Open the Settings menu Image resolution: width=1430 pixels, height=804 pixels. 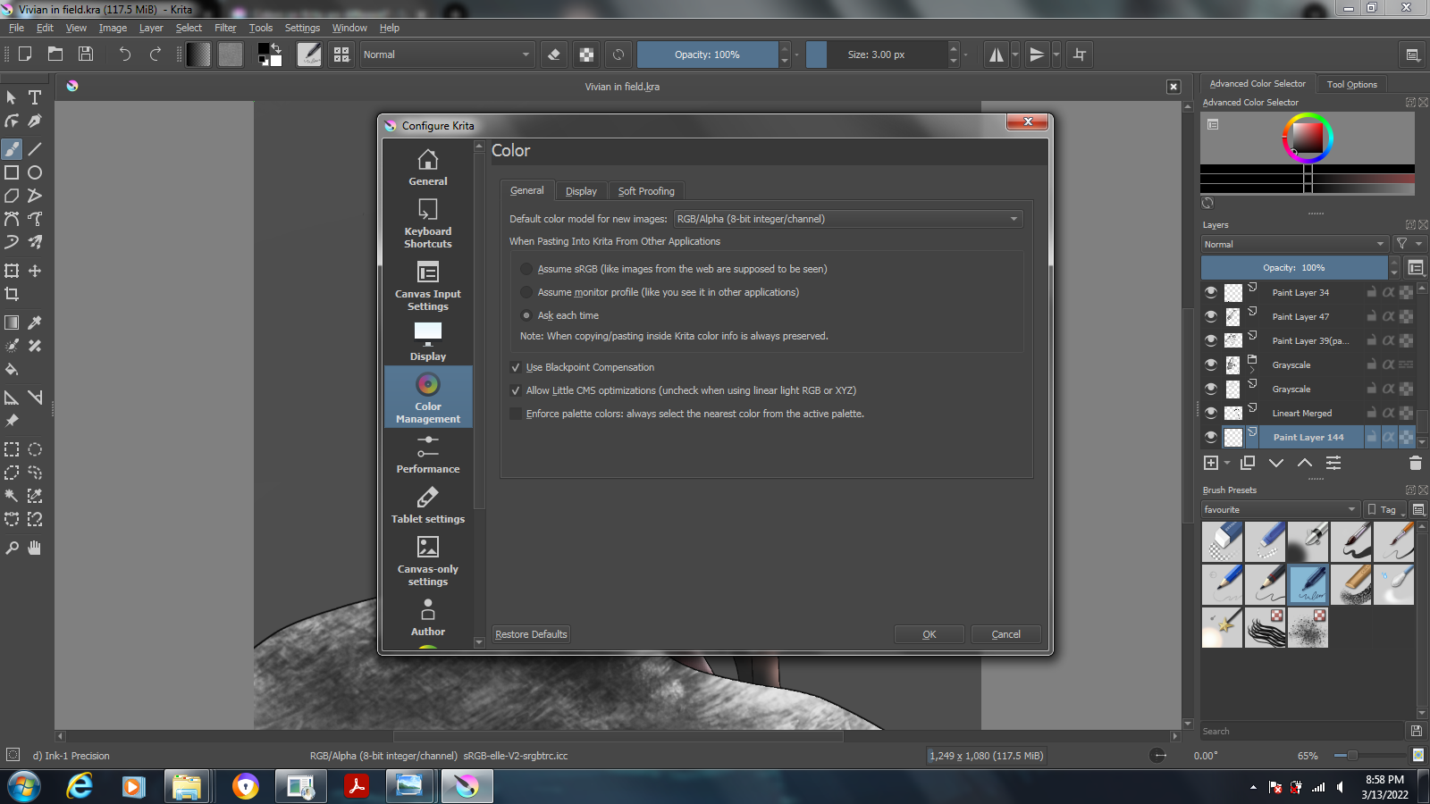[x=302, y=28]
